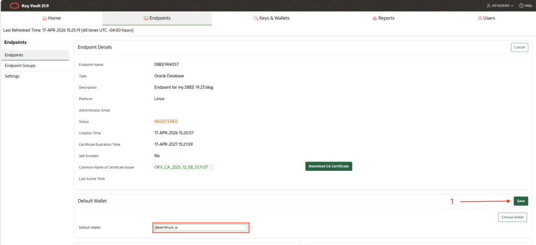Click the Cancel button
This screenshot has width=536, height=245.
(x=519, y=47)
